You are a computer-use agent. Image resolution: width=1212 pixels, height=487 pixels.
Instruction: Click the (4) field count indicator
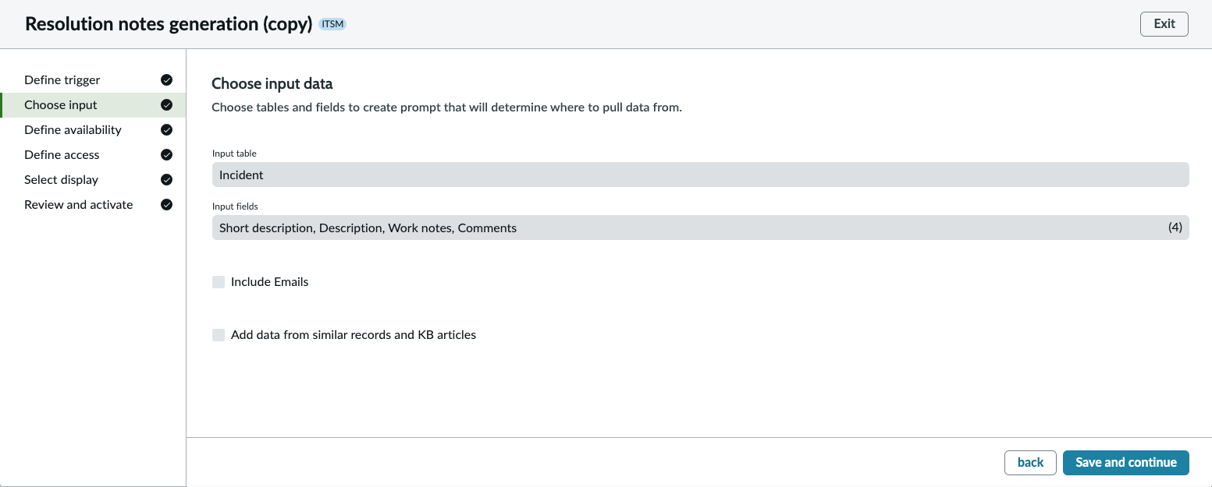(x=1175, y=228)
